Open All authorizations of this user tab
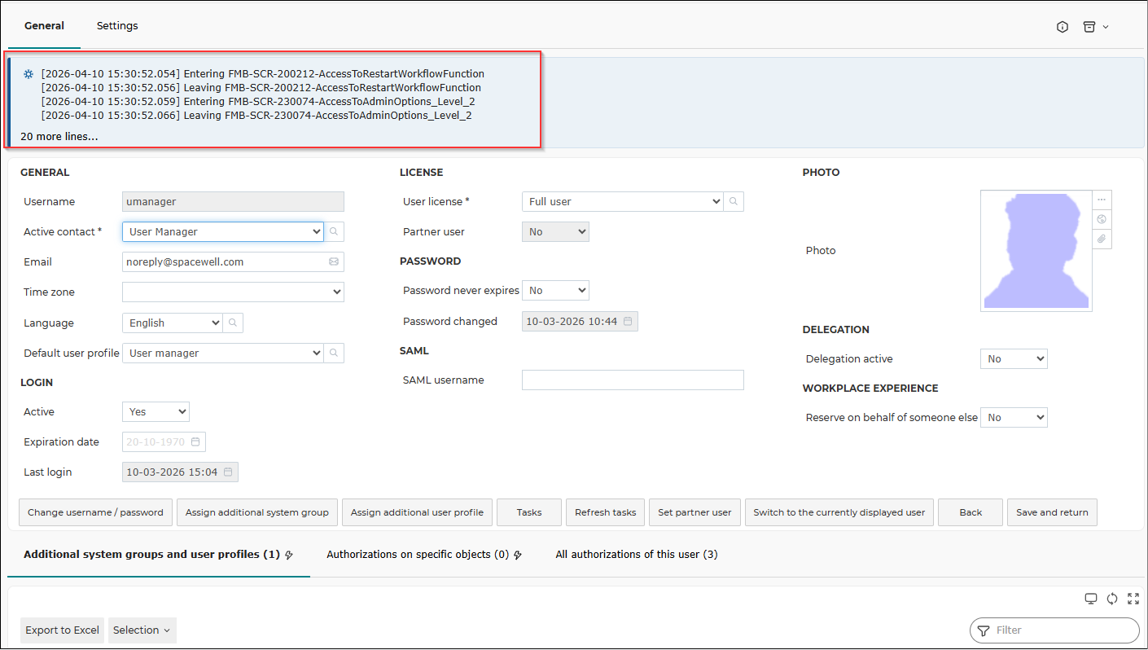The width and height of the screenshot is (1148, 650). pyautogui.click(x=636, y=554)
